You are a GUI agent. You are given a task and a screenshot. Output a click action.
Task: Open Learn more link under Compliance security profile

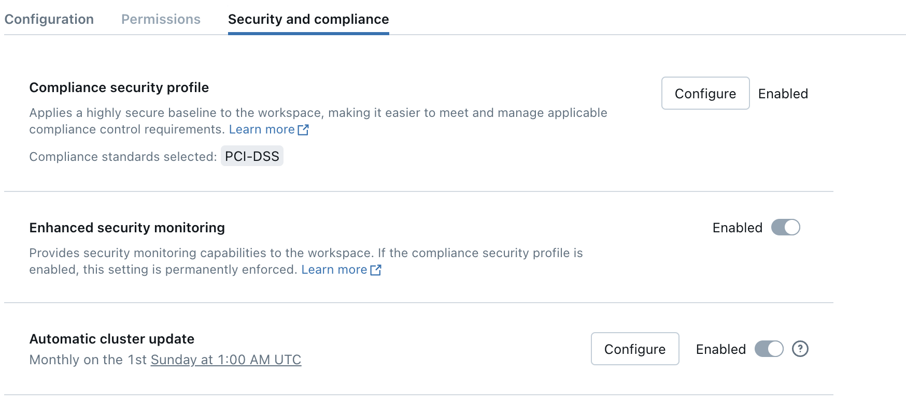[262, 129]
